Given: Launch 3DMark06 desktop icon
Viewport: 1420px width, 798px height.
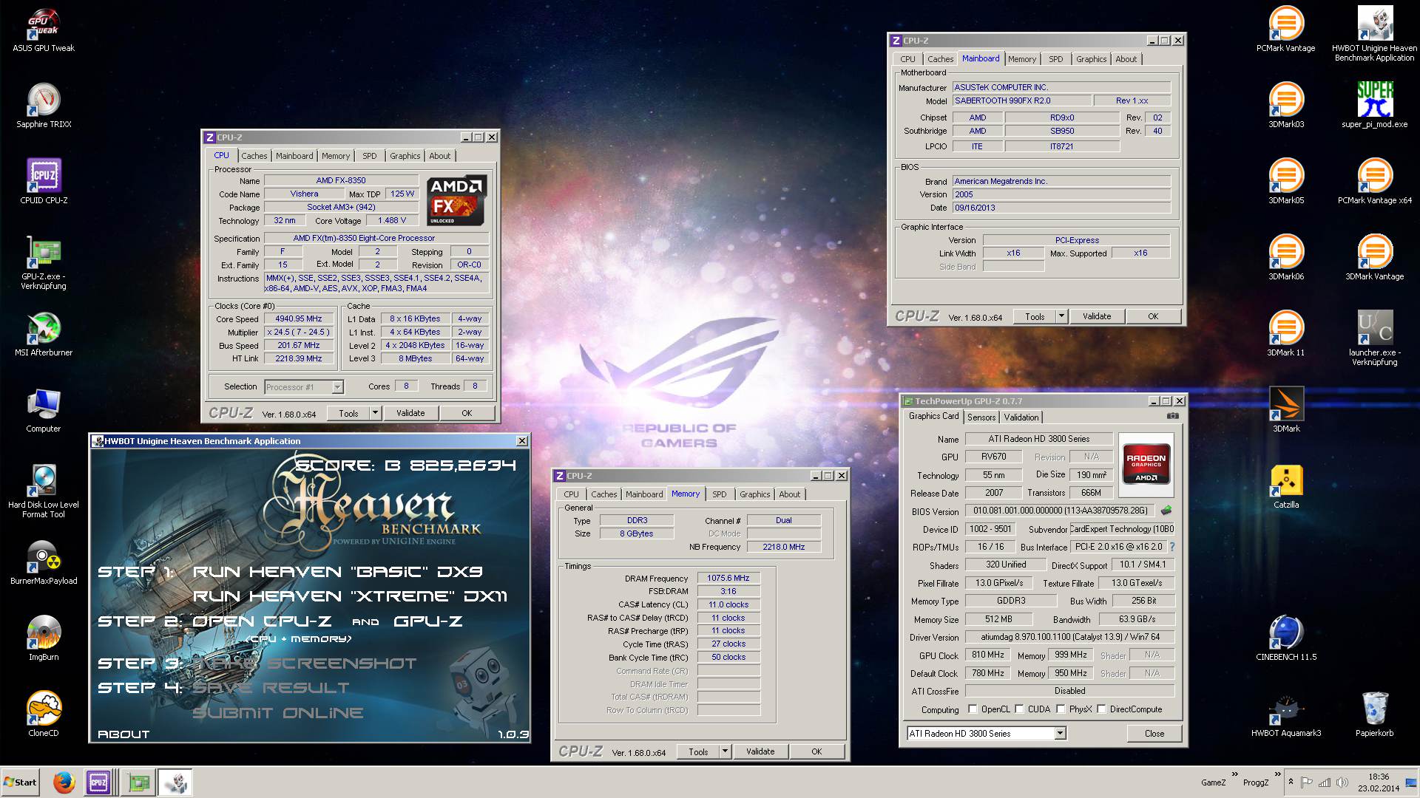Looking at the screenshot, I should tap(1286, 258).
